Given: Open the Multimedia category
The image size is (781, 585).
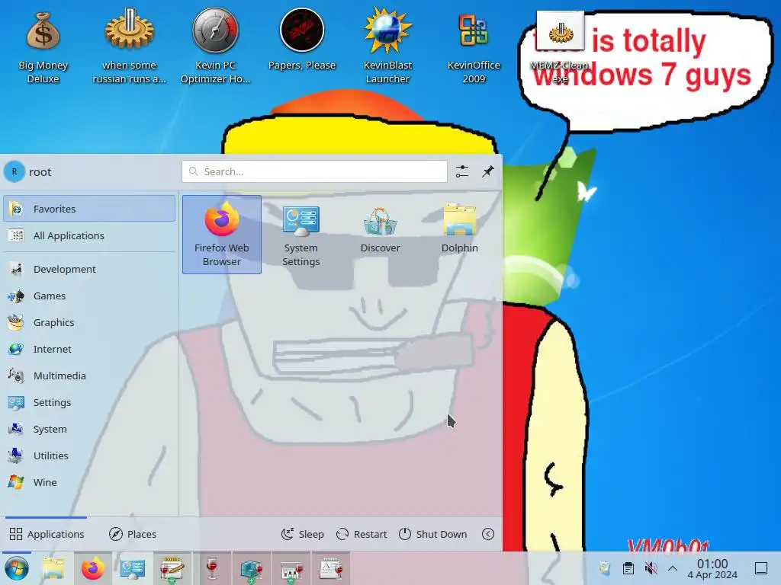Looking at the screenshot, I should (89, 376).
